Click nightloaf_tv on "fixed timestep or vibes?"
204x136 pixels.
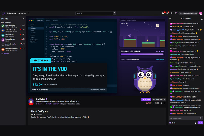coord(174,33)
